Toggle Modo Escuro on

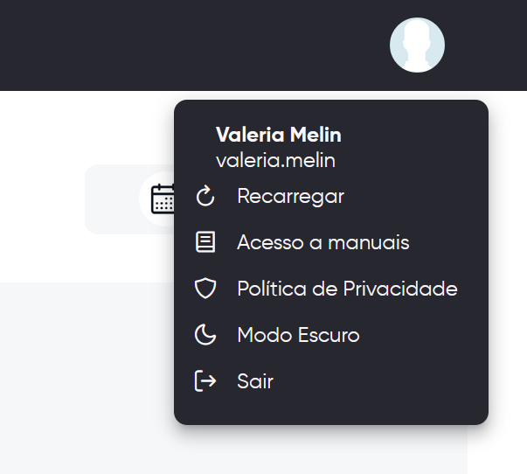pos(298,335)
